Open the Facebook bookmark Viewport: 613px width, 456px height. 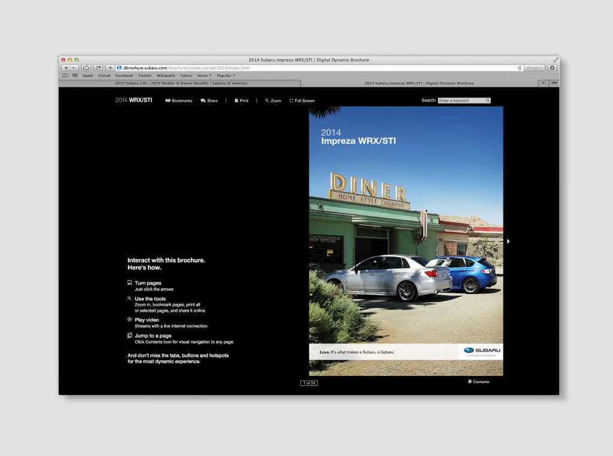(x=124, y=76)
